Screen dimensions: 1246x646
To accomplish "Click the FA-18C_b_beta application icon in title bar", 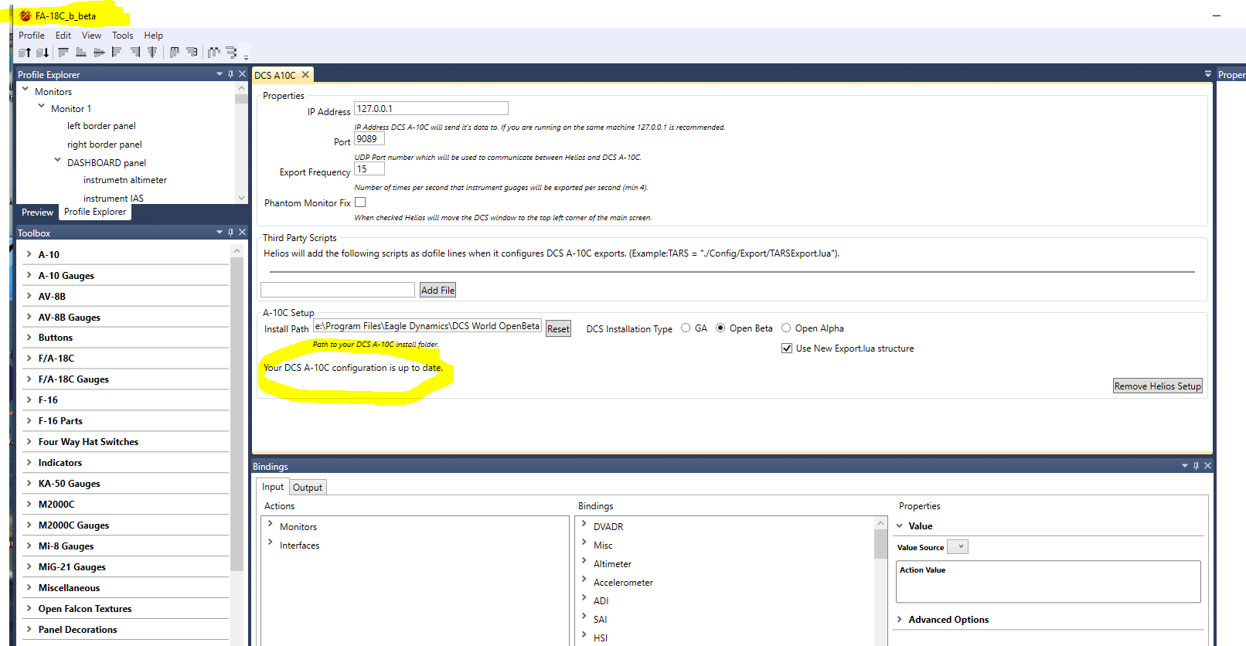I will click(26, 15).
